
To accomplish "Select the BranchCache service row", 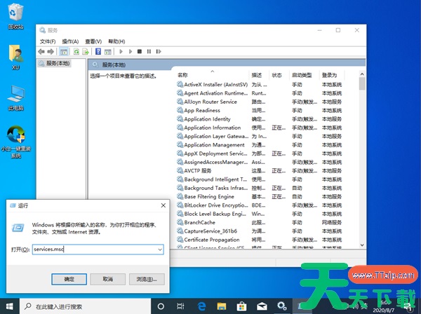I will [200, 221].
